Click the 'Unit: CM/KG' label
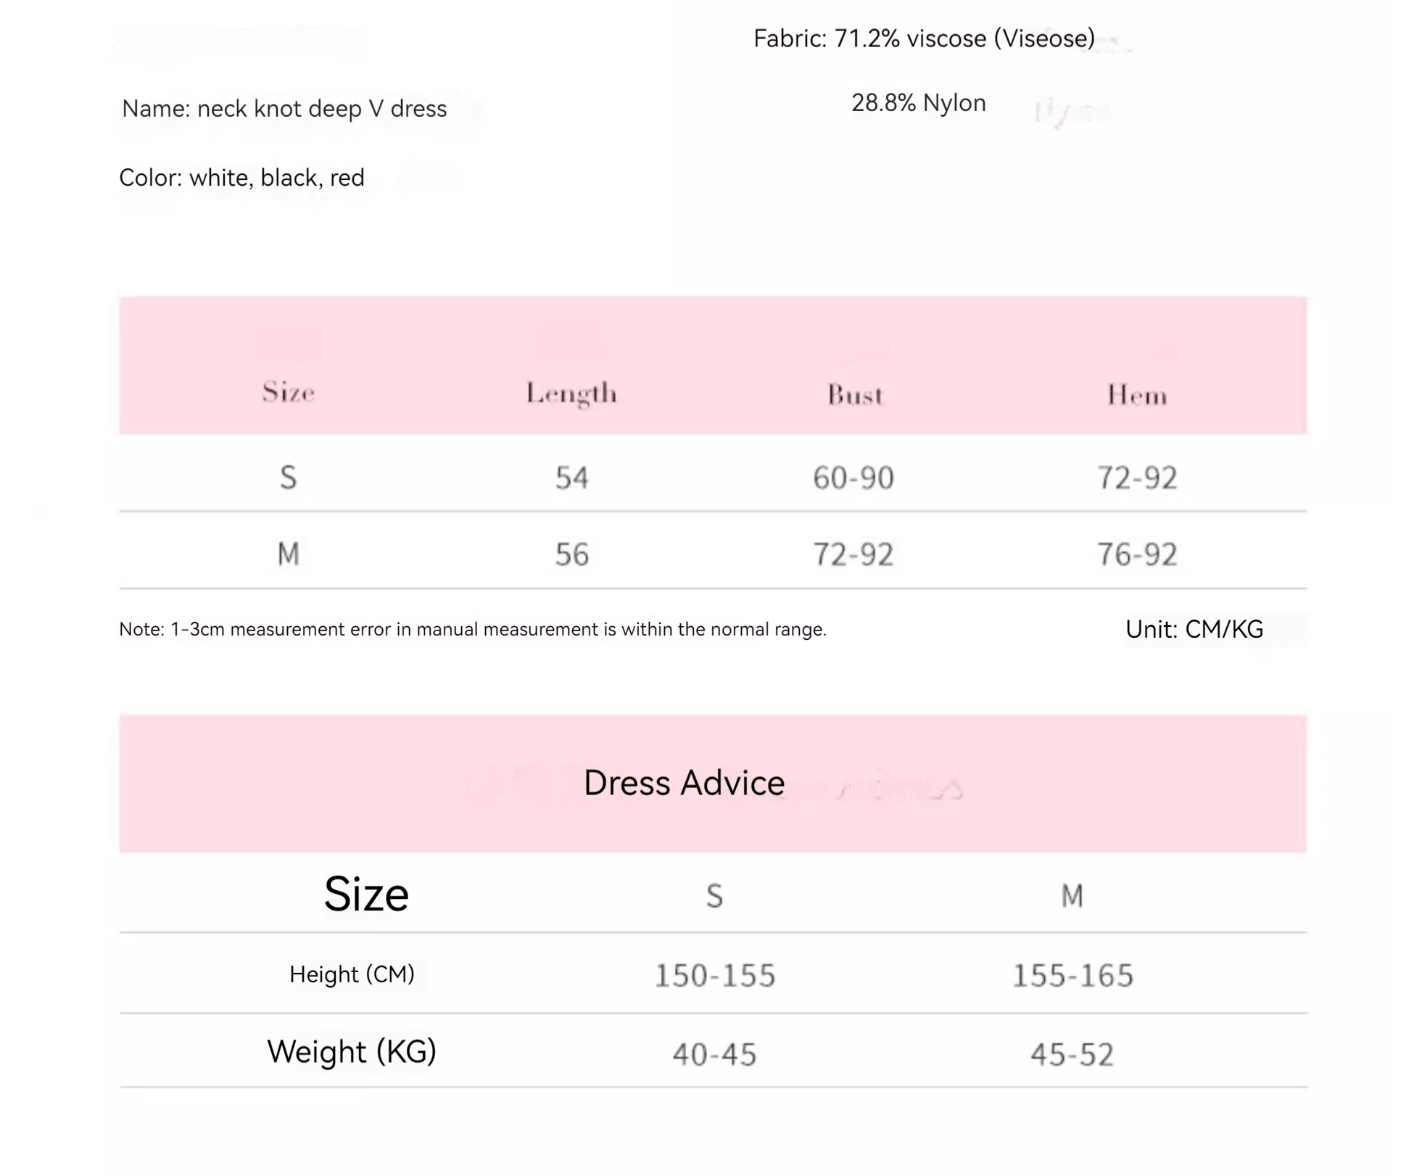The height and width of the screenshot is (1176, 1422). coord(1194,629)
